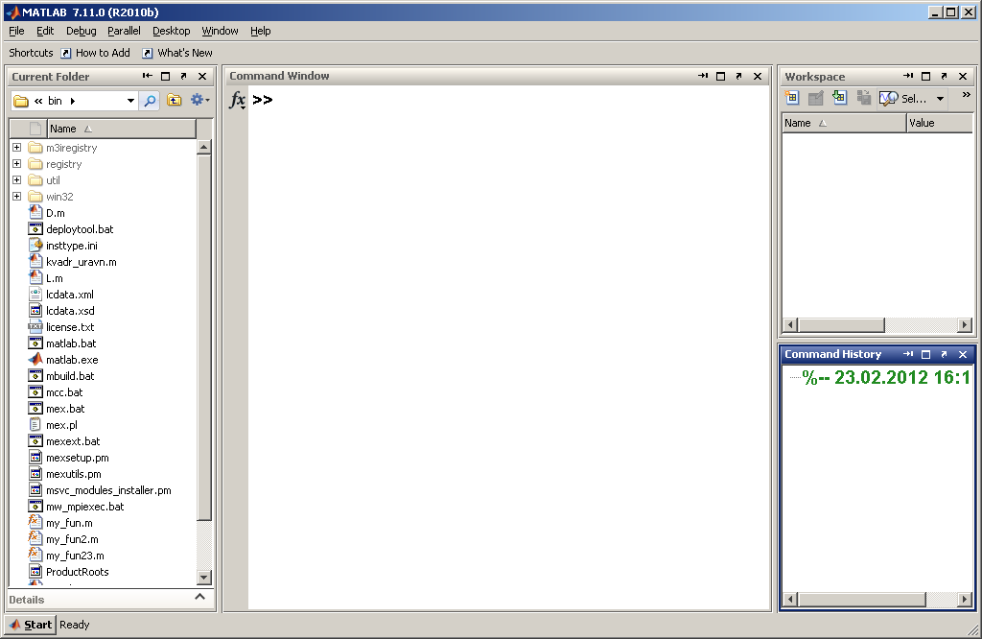Screen dimensions: 982x639
Task: Sort files by Name column header
Action: tap(122, 129)
